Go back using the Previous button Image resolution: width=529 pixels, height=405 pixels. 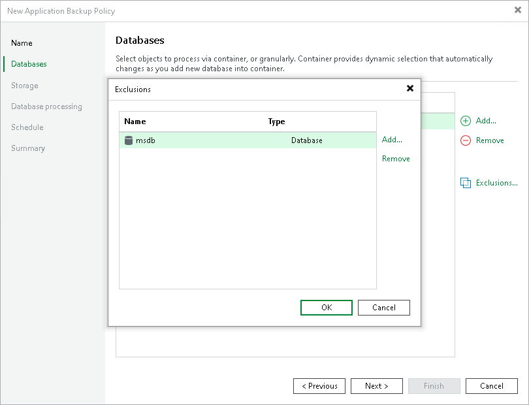click(319, 386)
